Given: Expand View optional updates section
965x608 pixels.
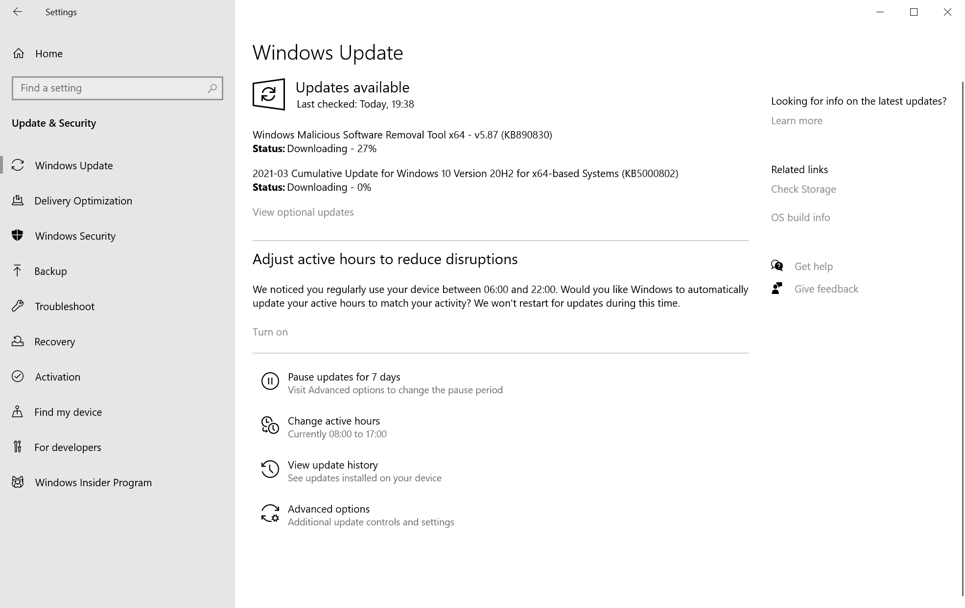Looking at the screenshot, I should pos(303,211).
